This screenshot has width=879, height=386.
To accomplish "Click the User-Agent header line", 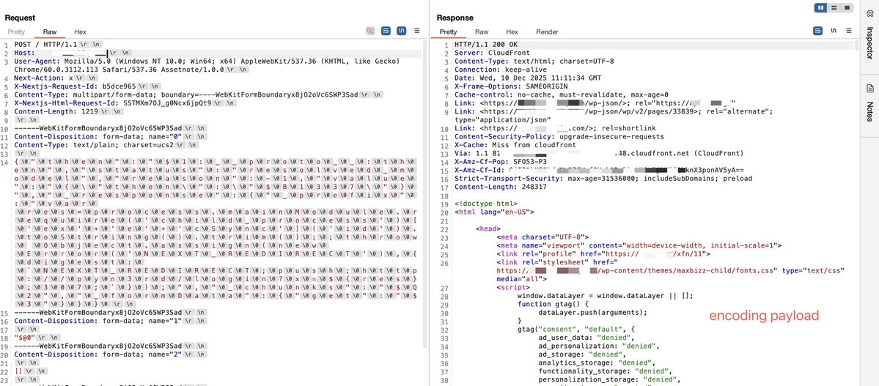I will click(x=206, y=65).
